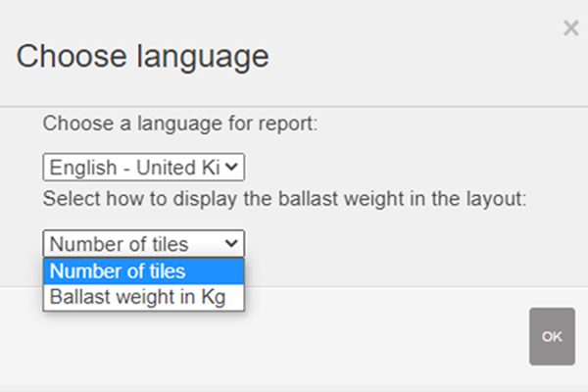This screenshot has width=588, height=392.
Task: Click the dialog header bar beside title
Action: coord(412,56)
